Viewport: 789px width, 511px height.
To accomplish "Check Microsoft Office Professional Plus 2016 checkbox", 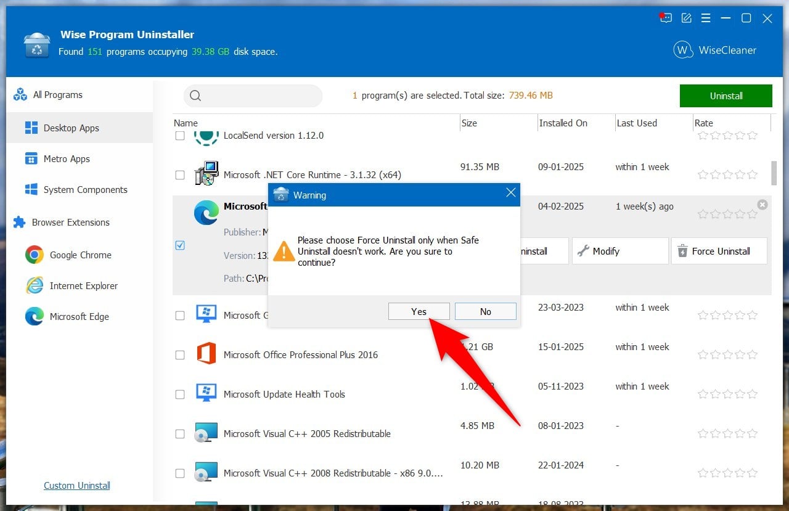I will click(x=180, y=355).
